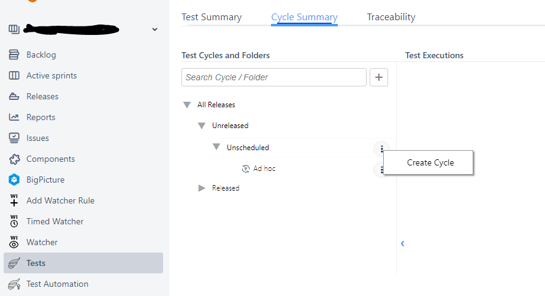The width and height of the screenshot is (545, 296).
Task: Click the Reports chart icon
Action: pyautogui.click(x=13, y=118)
